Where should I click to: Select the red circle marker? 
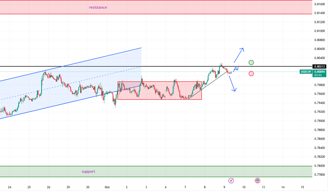coord(251,73)
